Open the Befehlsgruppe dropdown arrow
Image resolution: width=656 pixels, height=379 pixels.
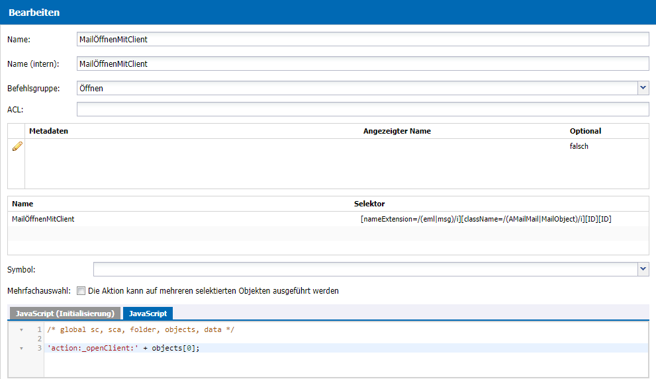[x=643, y=88]
